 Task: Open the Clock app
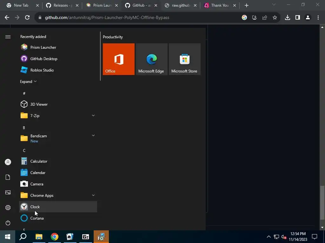click(x=58, y=207)
